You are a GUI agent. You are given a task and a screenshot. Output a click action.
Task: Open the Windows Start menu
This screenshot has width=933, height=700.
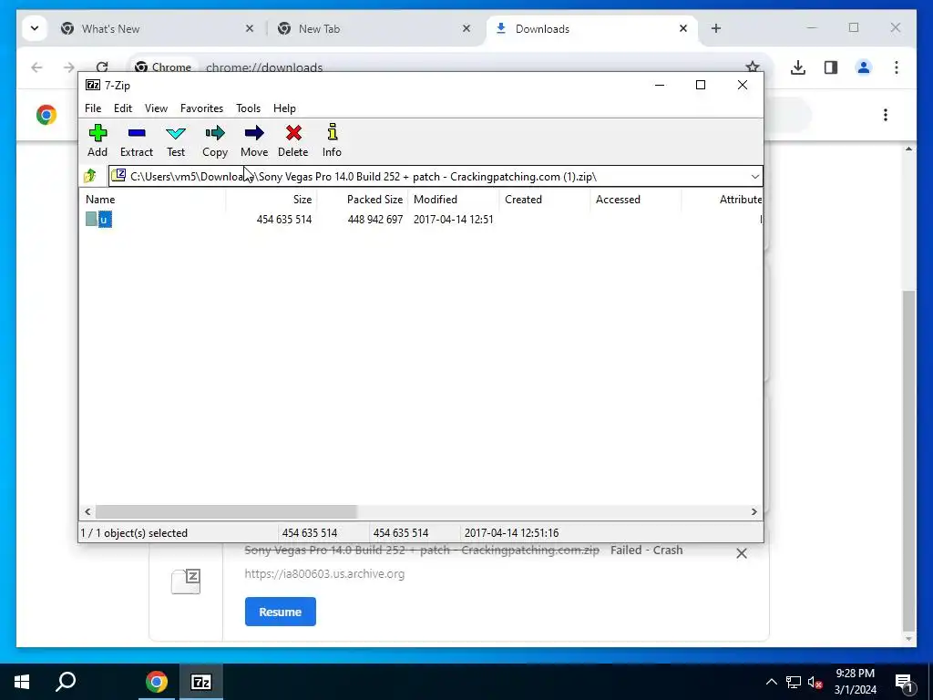click(x=22, y=682)
